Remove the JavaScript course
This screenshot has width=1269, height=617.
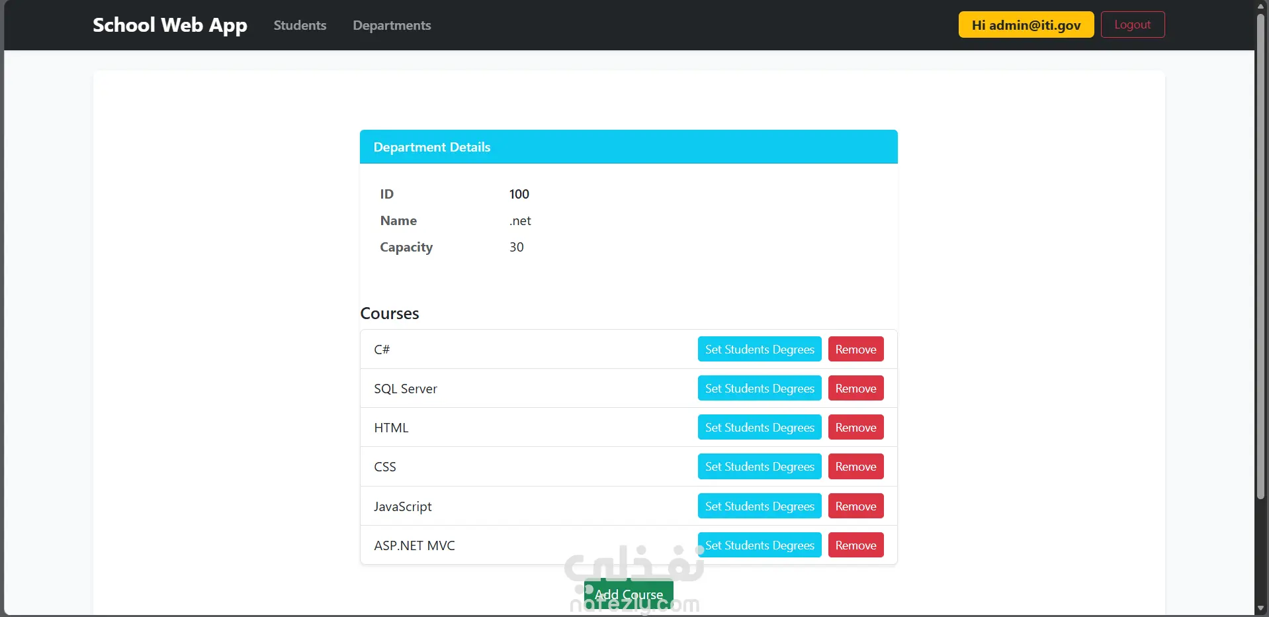click(x=855, y=506)
